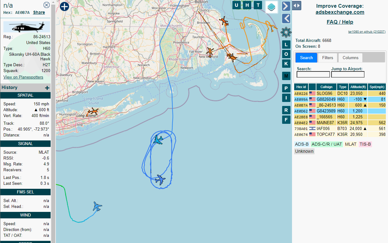Open the map layers selector
This screenshot has height=243, width=388.
coord(272,7)
